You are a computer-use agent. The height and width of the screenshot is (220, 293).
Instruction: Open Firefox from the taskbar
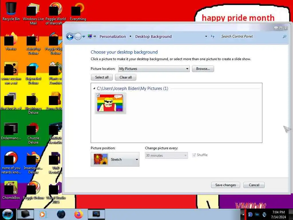(79, 214)
